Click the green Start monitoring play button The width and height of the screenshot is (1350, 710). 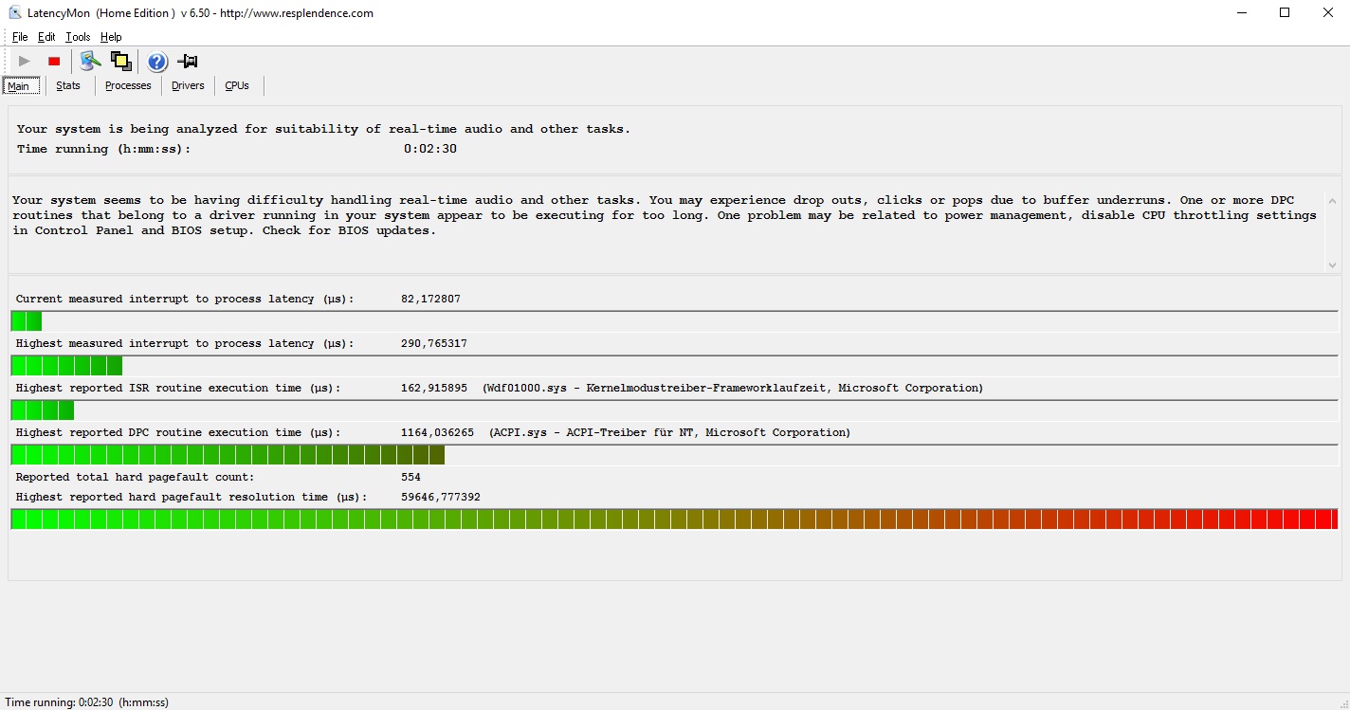click(x=25, y=62)
